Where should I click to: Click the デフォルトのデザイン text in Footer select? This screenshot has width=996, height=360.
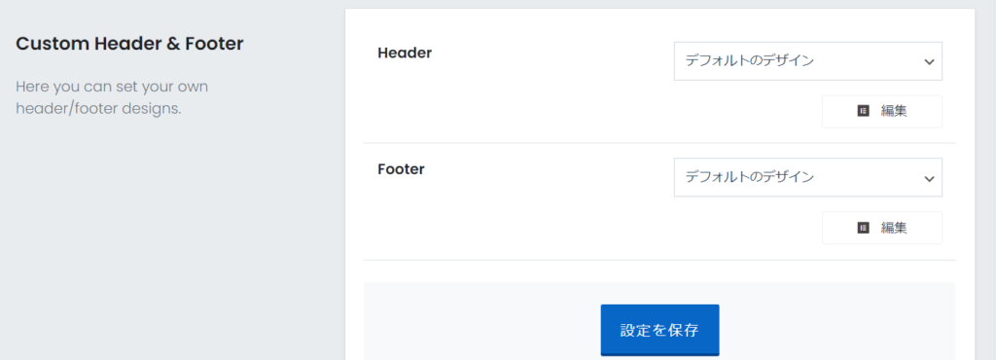(x=750, y=177)
